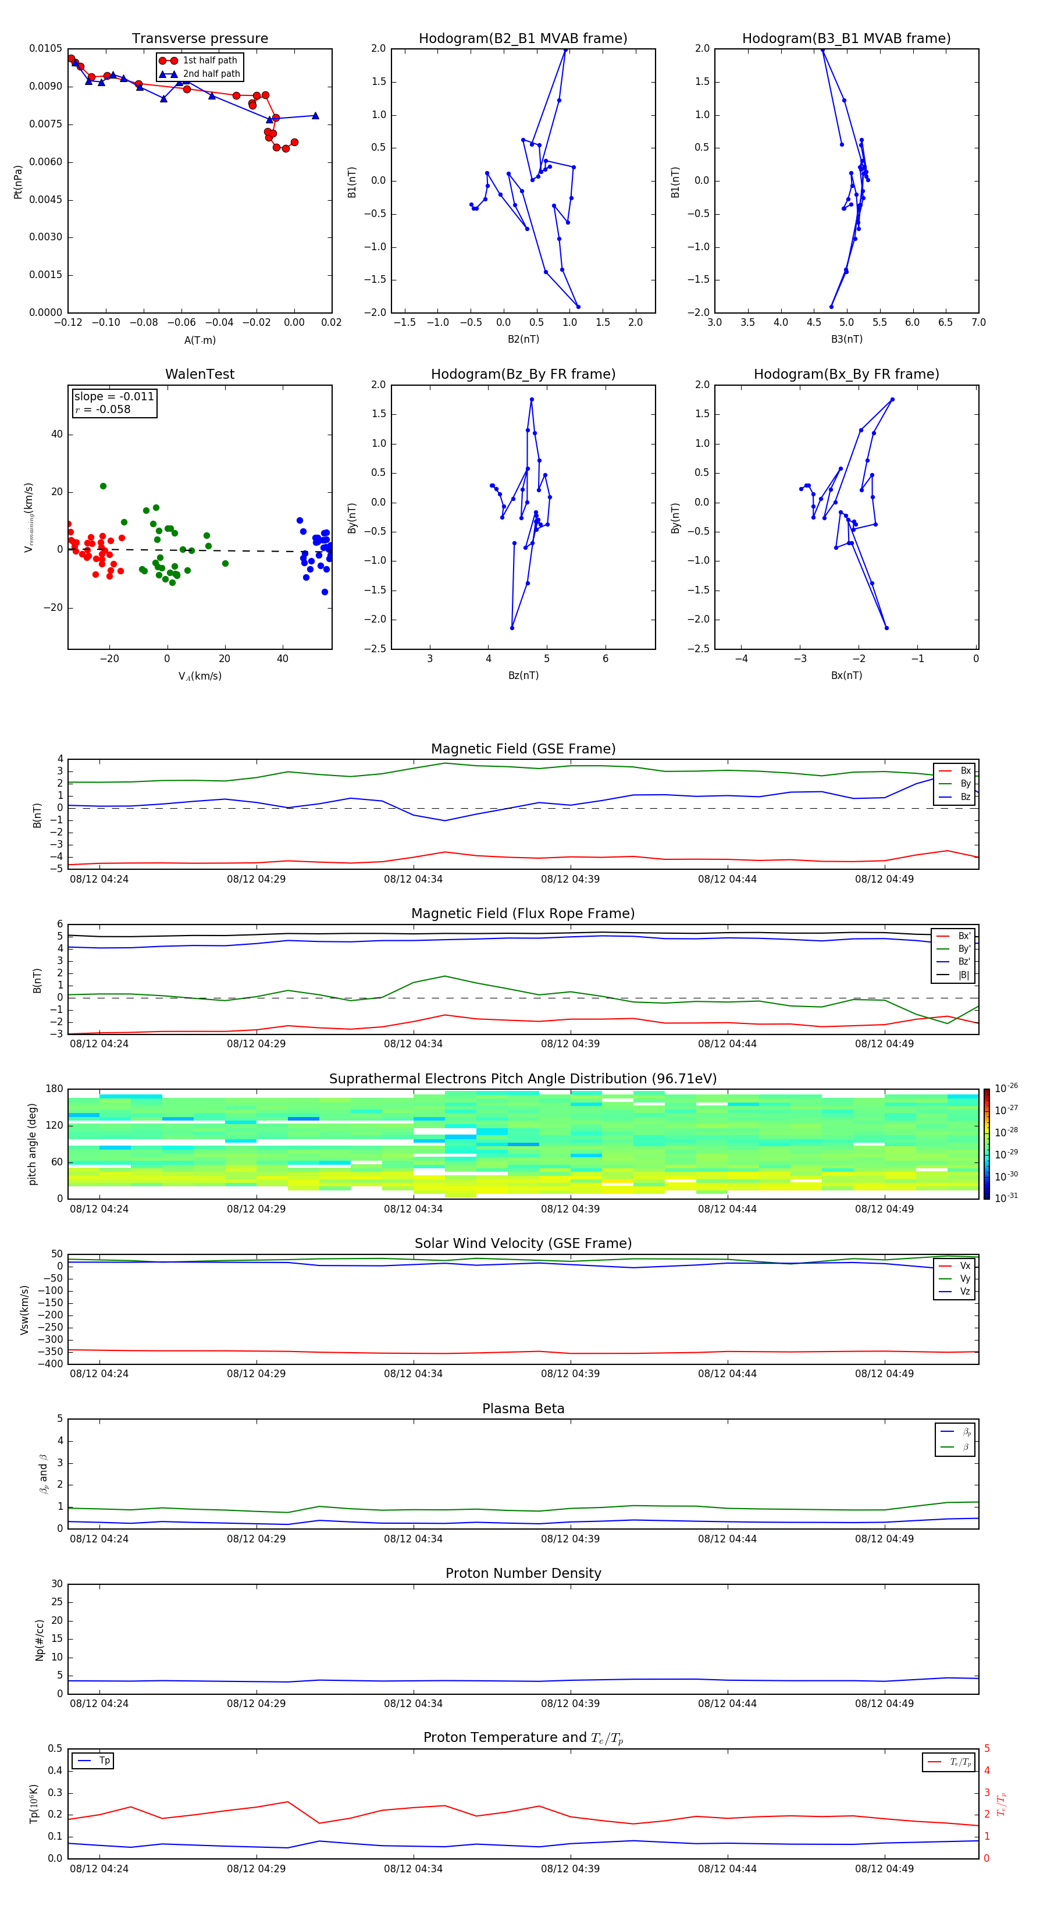Click the "Hodogram(Bz_By FR frame)" title

point(522,374)
